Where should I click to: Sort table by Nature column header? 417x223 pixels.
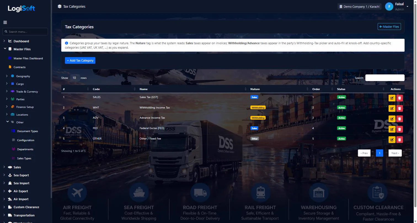point(279,89)
